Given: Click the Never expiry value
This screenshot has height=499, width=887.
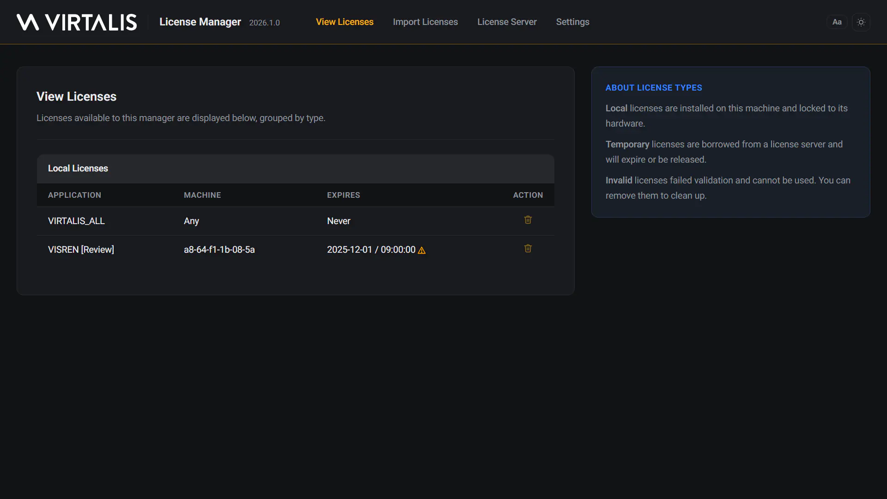Looking at the screenshot, I should click(339, 221).
